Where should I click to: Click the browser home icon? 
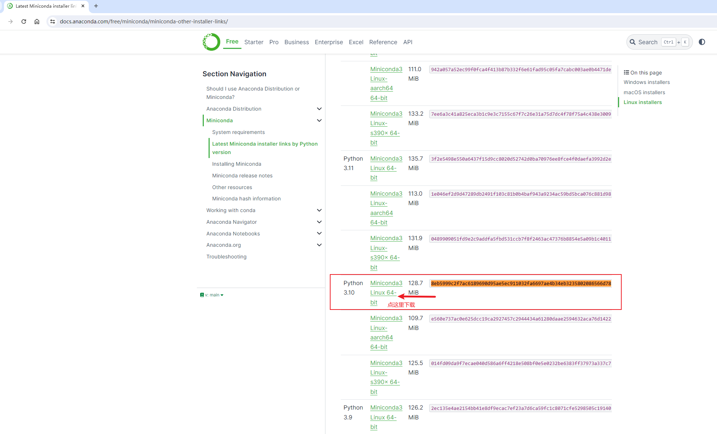37,22
